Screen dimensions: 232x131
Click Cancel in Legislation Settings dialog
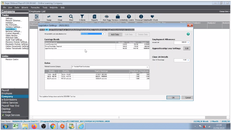pos(188,97)
